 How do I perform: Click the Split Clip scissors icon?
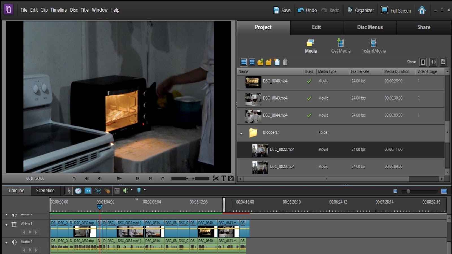pyautogui.click(x=216, y=178)
